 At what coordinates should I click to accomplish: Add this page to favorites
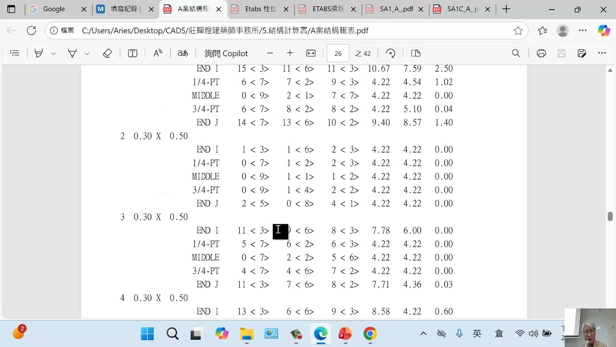click(x=518, y=31)
